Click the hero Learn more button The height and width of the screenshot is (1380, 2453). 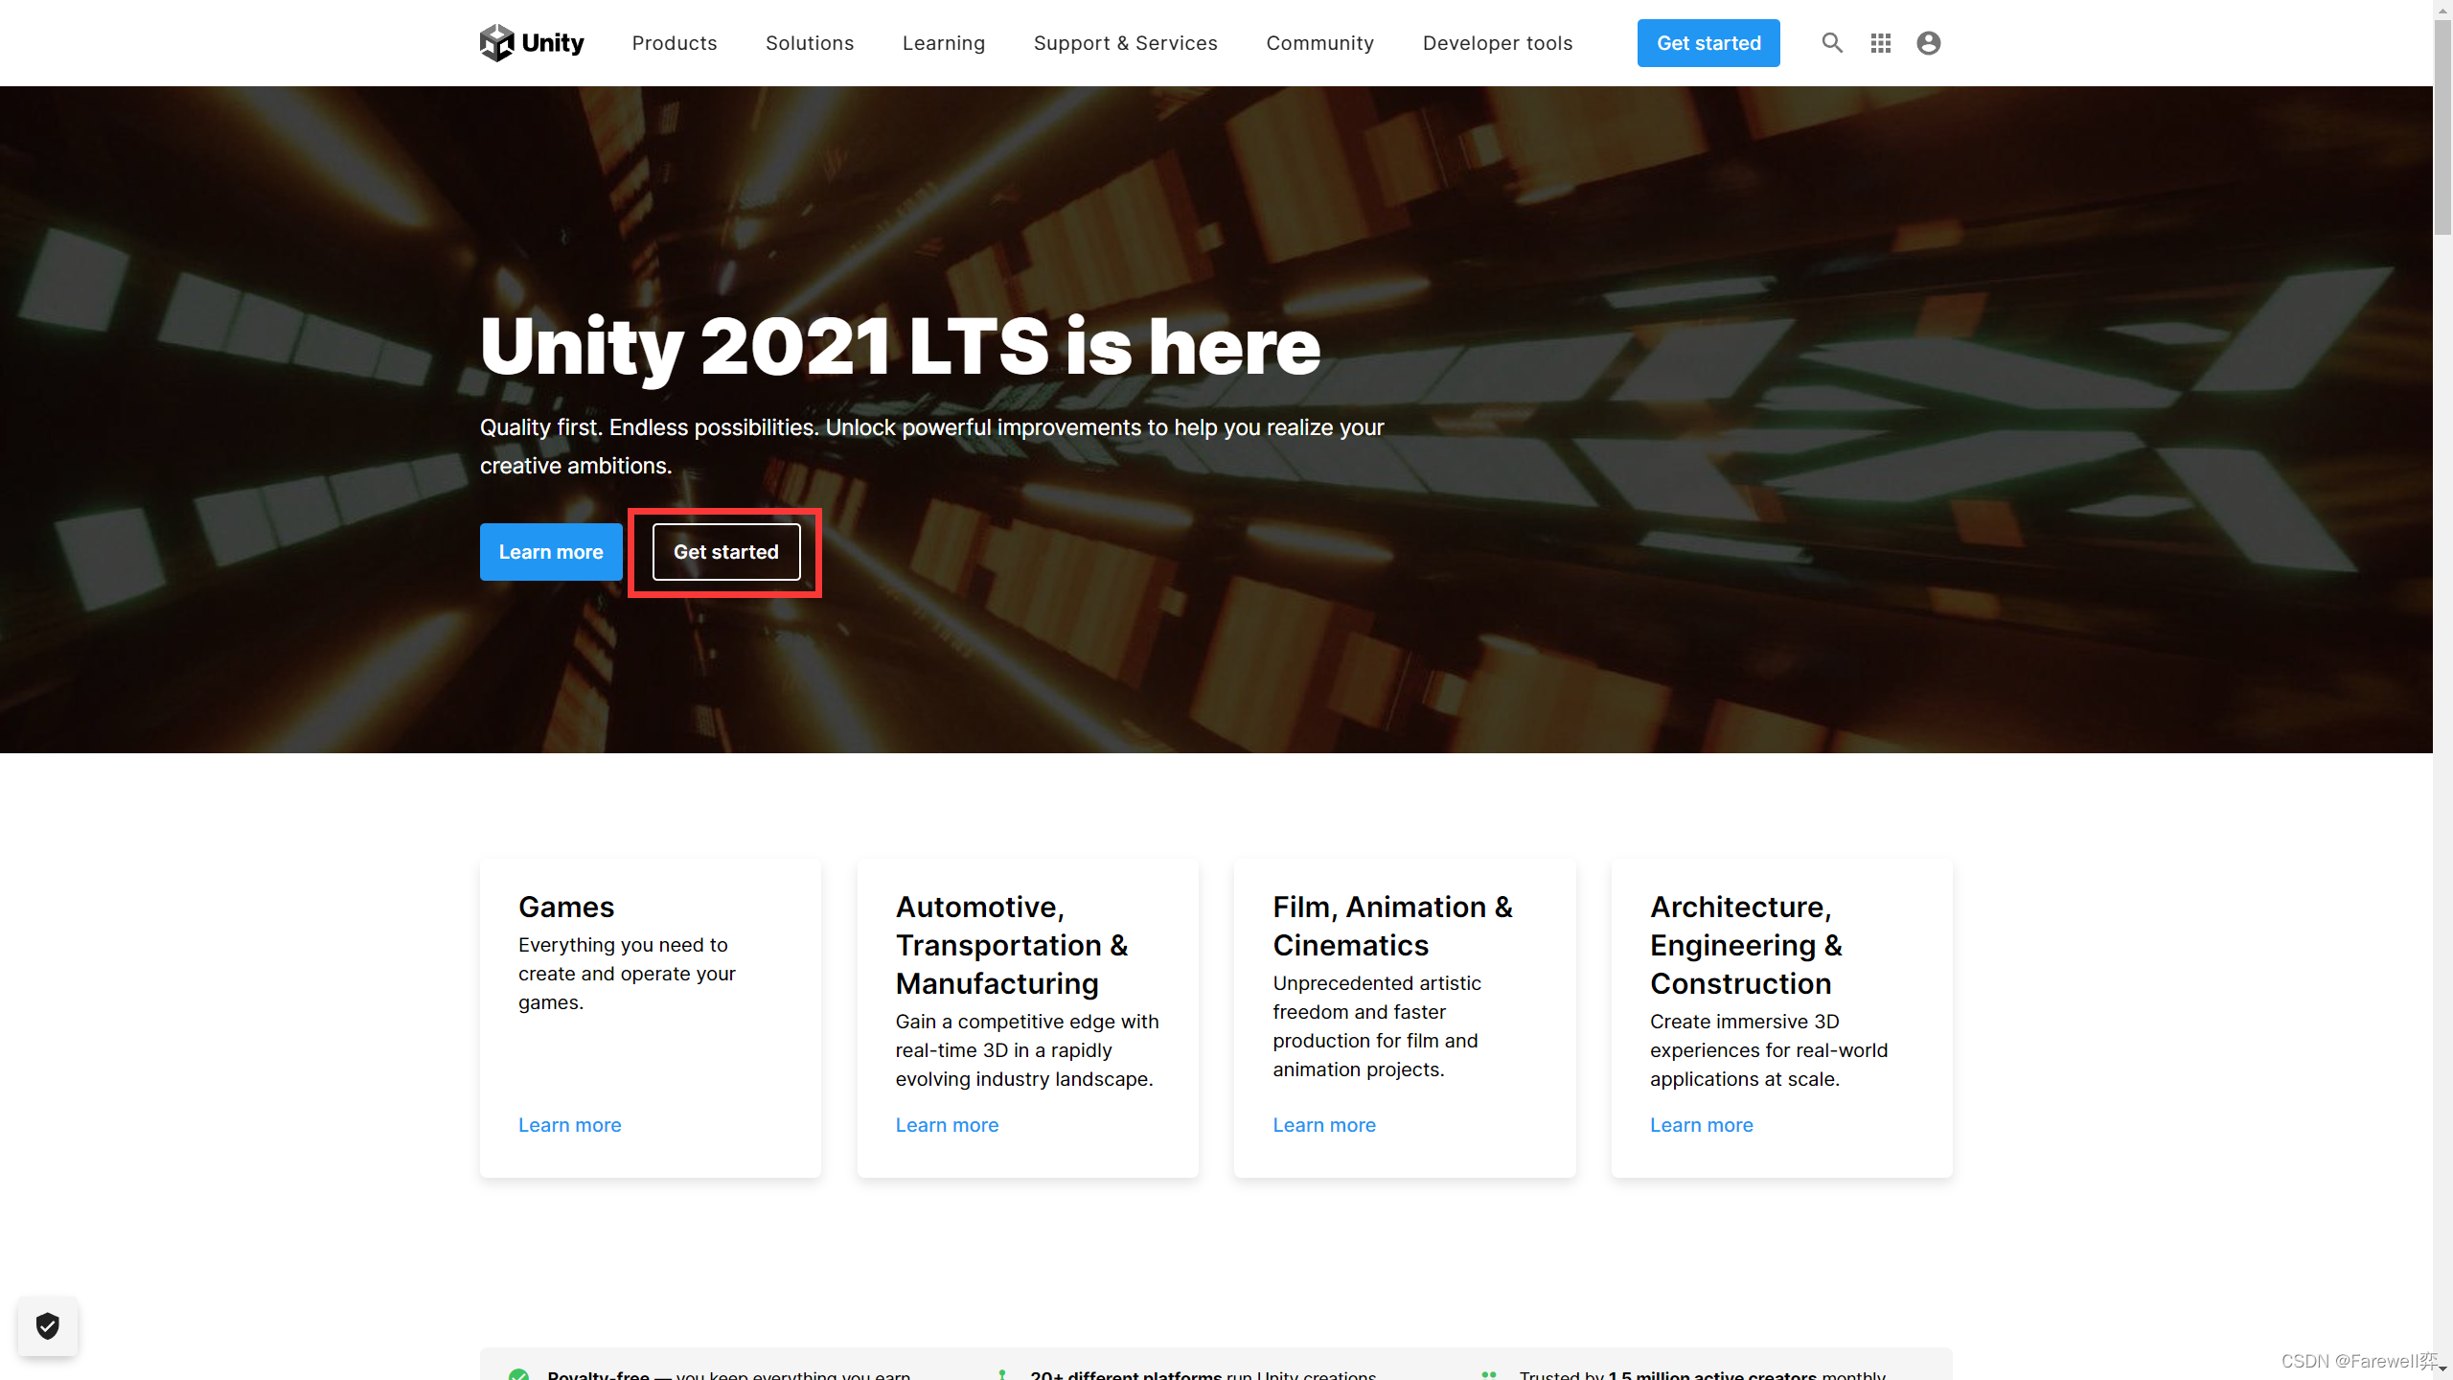[550, 552]
